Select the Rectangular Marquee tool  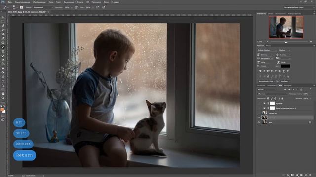tap(3, 21)
